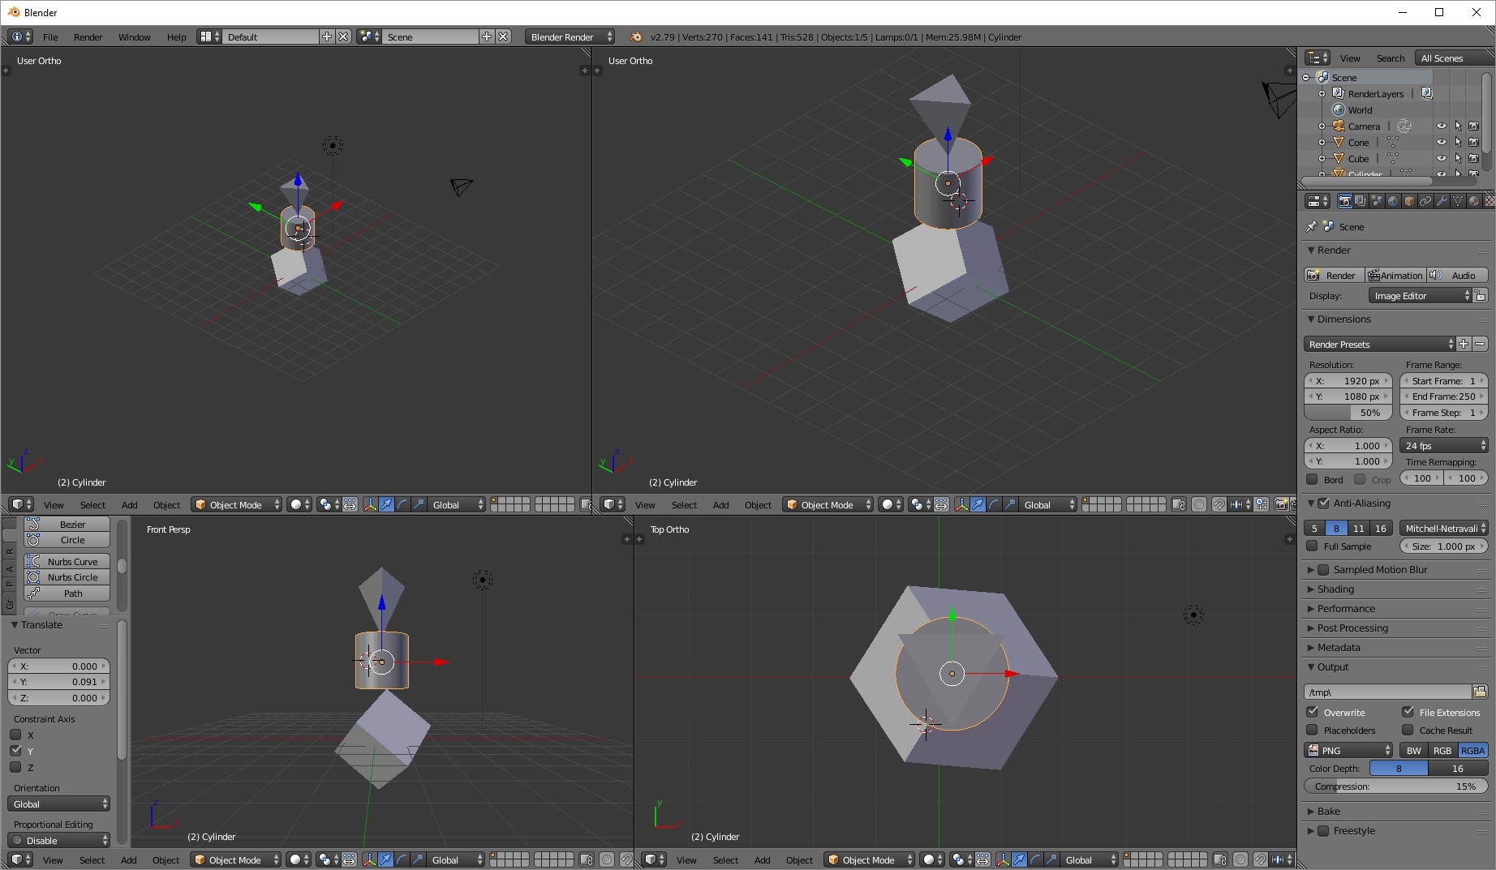The width and height of the screenshot is (1496, 870).
Task: Toggle camera renderability for the Cone object
Action: click(1474, 143)
